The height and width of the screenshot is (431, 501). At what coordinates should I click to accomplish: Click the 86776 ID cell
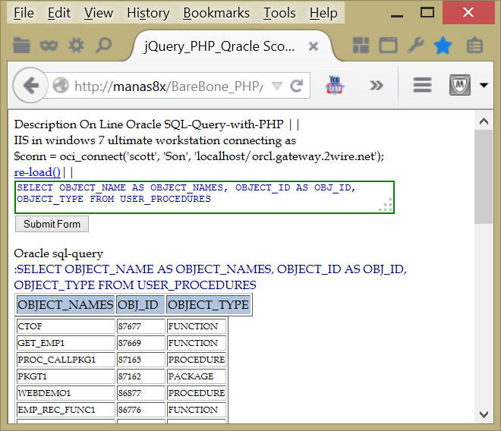(141, 410)
